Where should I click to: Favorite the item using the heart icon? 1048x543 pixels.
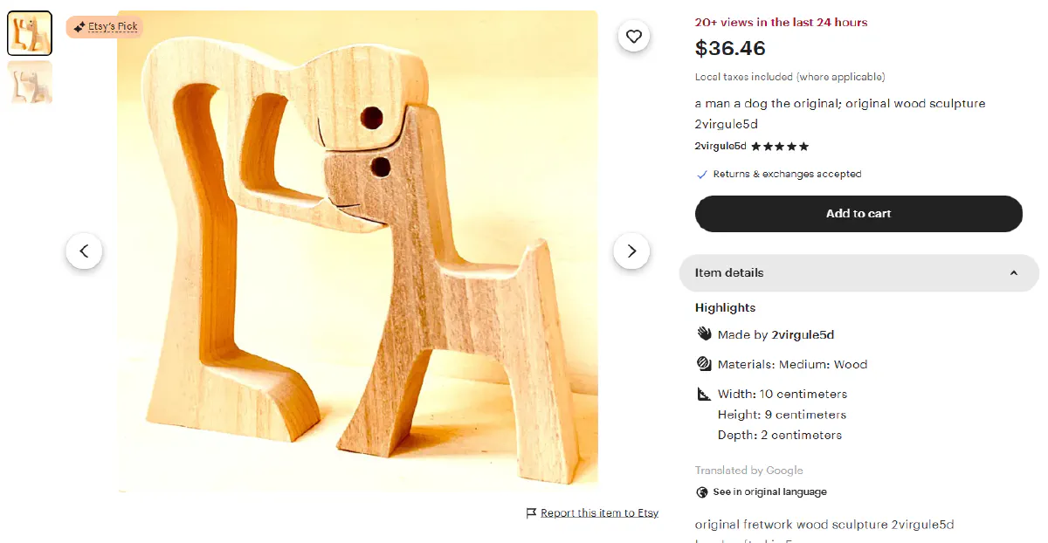coord(634,36)
